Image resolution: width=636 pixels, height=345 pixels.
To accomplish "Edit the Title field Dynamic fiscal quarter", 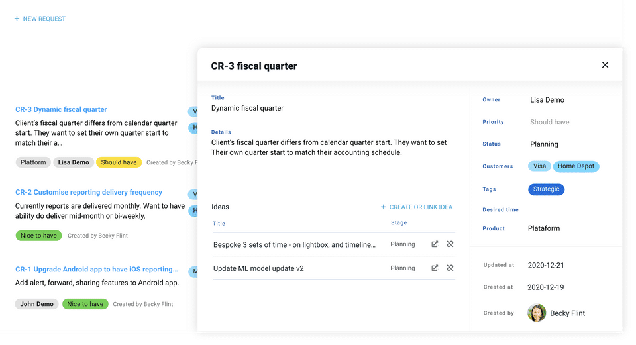I will [x=247, y=108].
